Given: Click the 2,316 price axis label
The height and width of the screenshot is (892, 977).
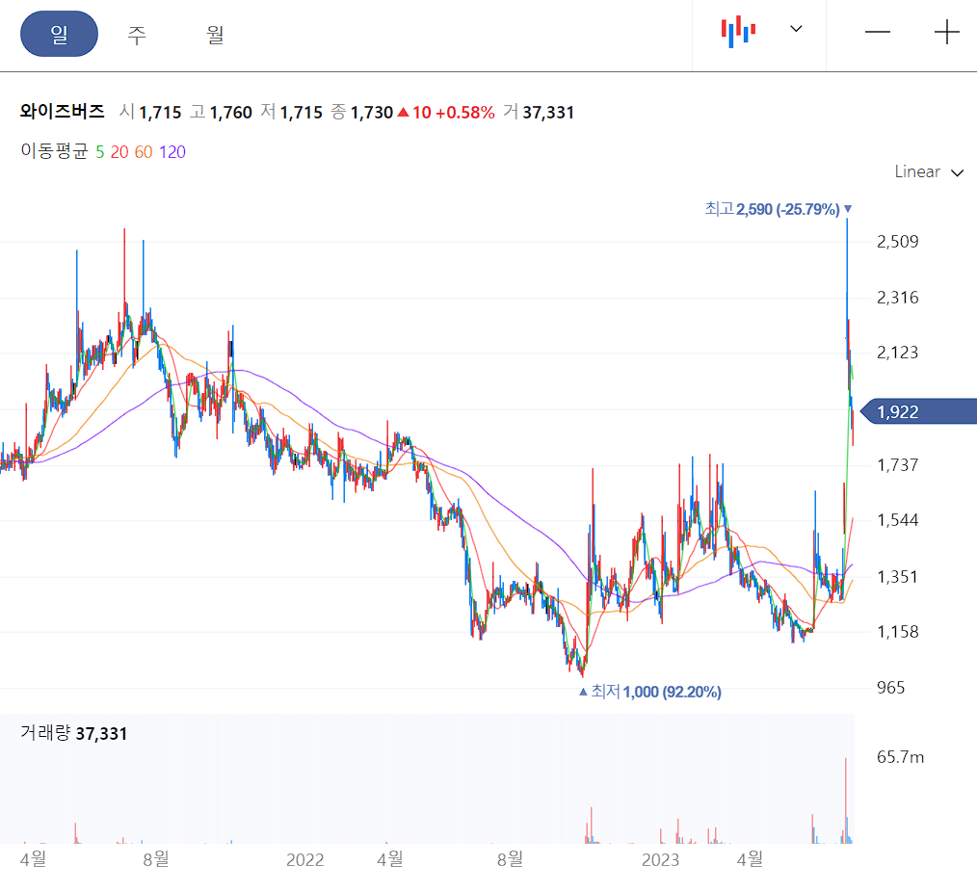Looking at the screenshot, I should point(897,298).
